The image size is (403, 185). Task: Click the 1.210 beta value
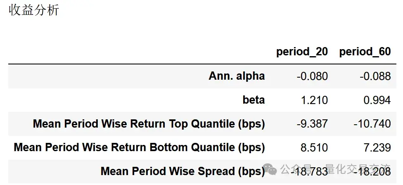314,100
